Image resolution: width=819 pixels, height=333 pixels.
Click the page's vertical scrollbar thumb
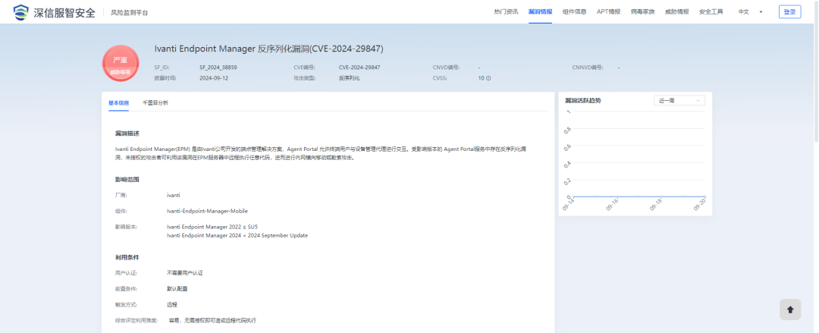click(x=816, y=72)
